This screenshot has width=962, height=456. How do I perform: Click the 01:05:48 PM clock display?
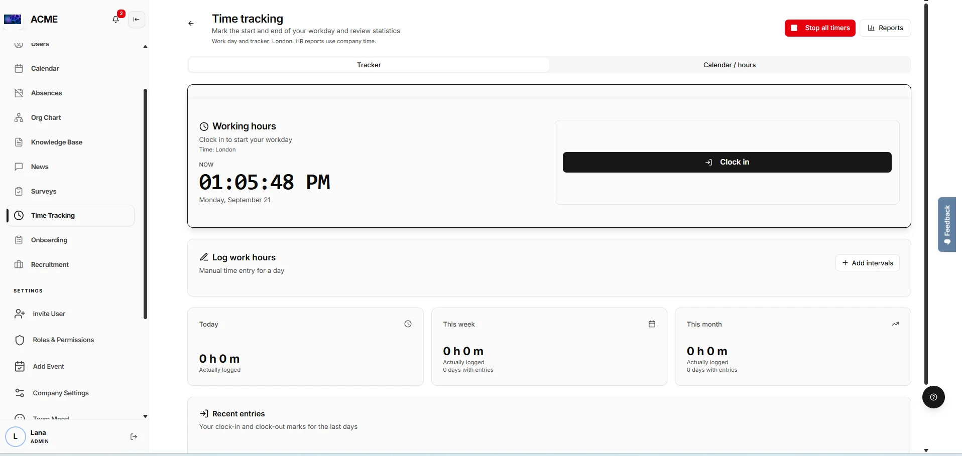click(265, 182)
